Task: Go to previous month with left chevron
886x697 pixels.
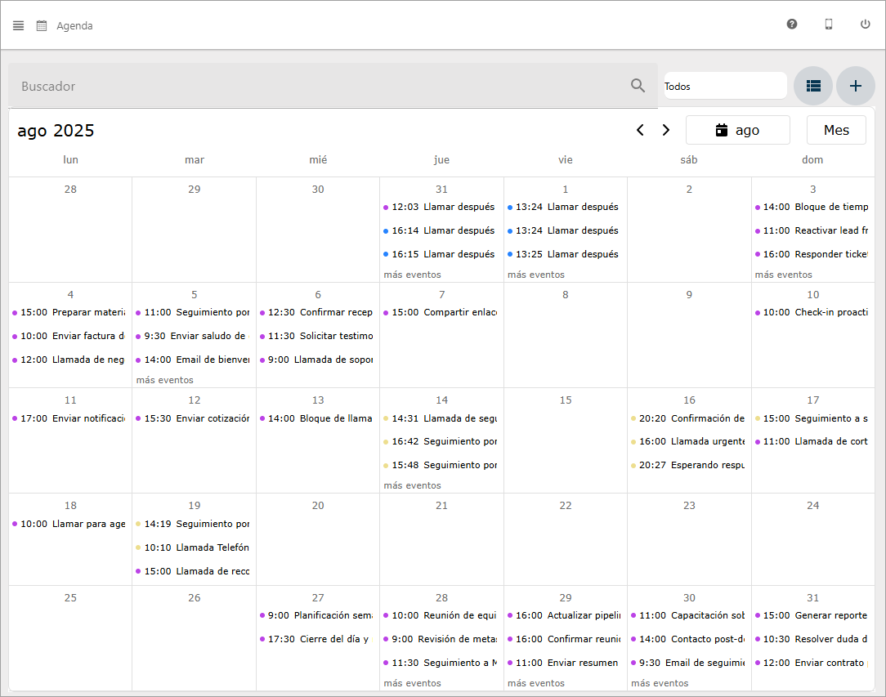Action: (640, 130)
